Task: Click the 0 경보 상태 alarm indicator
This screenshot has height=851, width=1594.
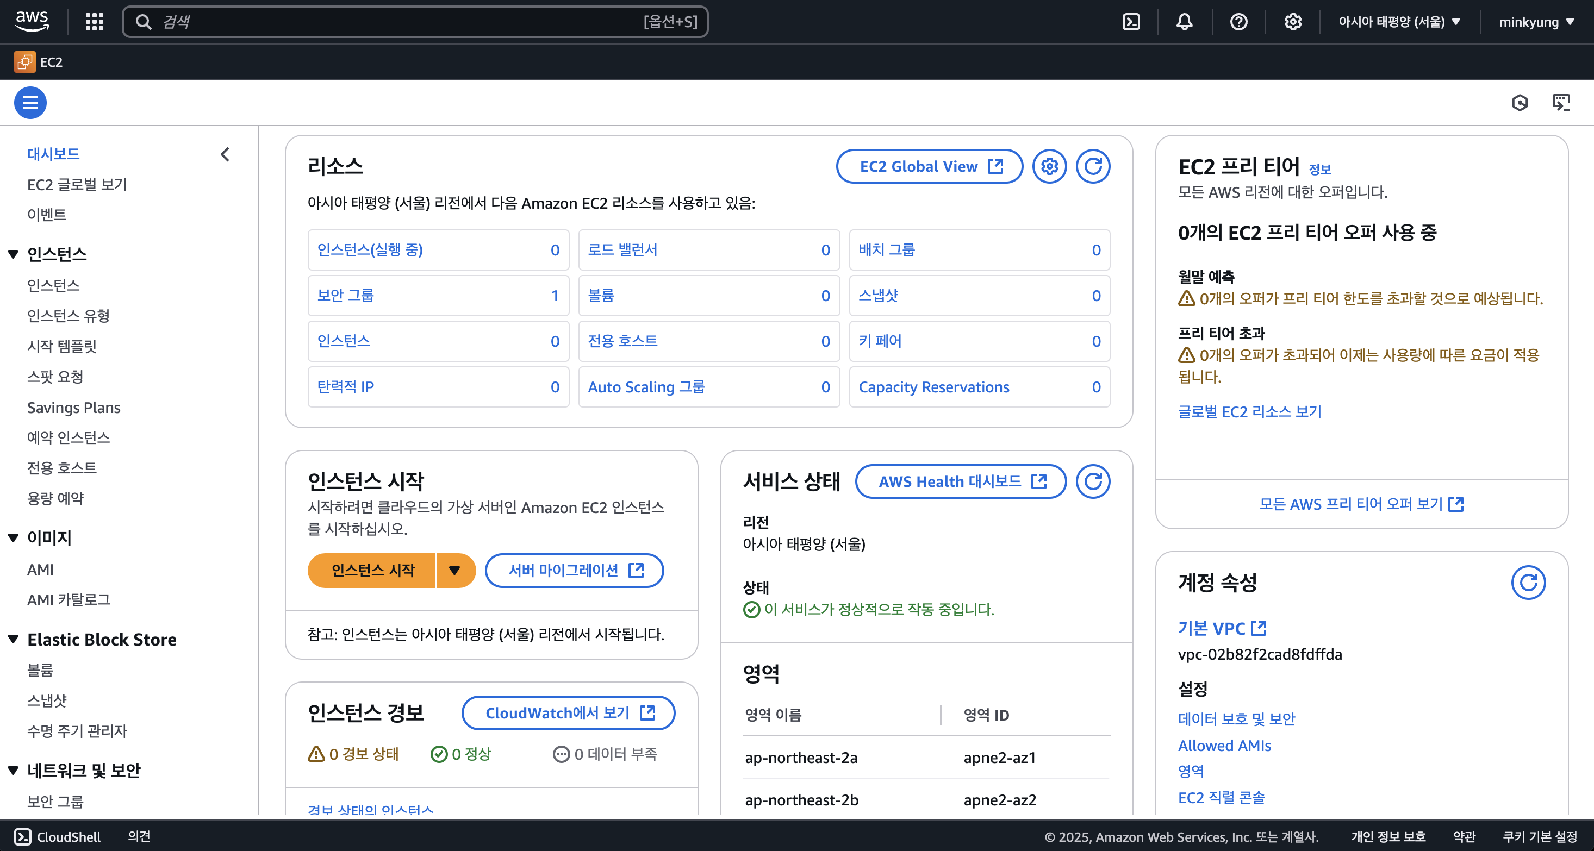Action: (353, 754)
